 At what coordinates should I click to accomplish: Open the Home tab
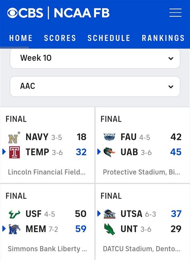point(21,38)
